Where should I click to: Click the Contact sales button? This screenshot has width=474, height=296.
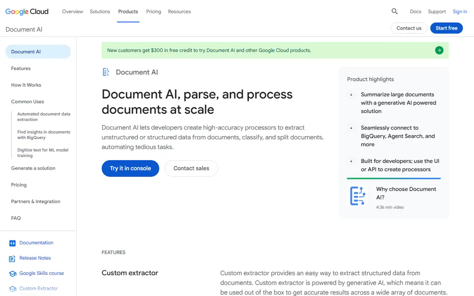pyautogui.click(x=191, y=168)
